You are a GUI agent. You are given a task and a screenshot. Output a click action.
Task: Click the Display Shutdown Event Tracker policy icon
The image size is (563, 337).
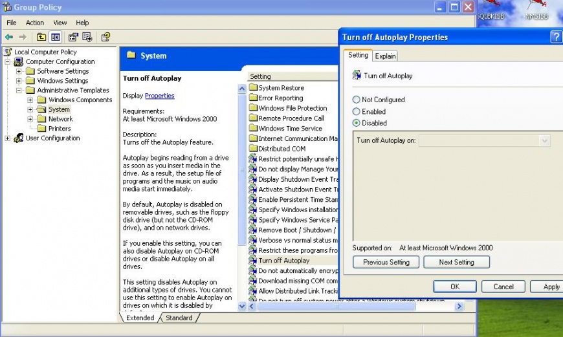[x=253, y=179]
